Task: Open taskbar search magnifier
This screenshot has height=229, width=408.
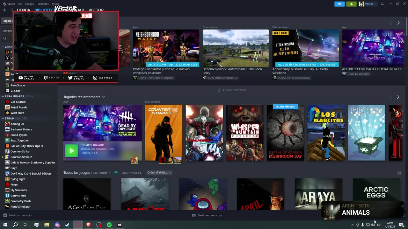Action: pyautogui.click(x=15, y=225)
